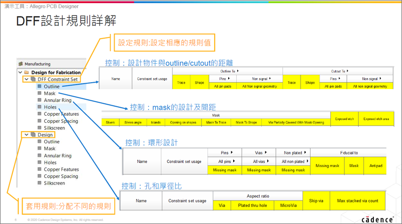Select Copper Features under DFF Constraint Set

[61, 114]
